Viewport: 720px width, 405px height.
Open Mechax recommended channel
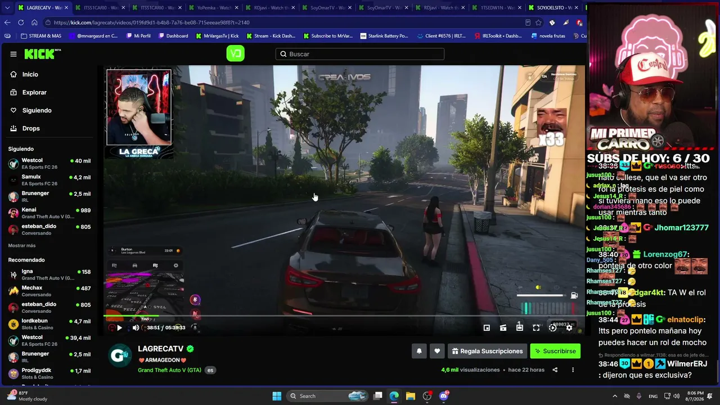[x=49, y=291]
